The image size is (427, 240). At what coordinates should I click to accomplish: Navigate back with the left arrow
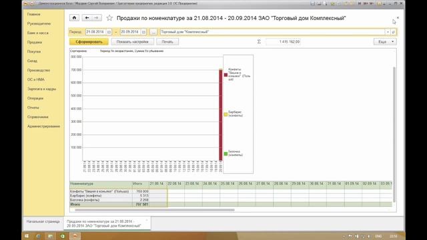point(87,18)
